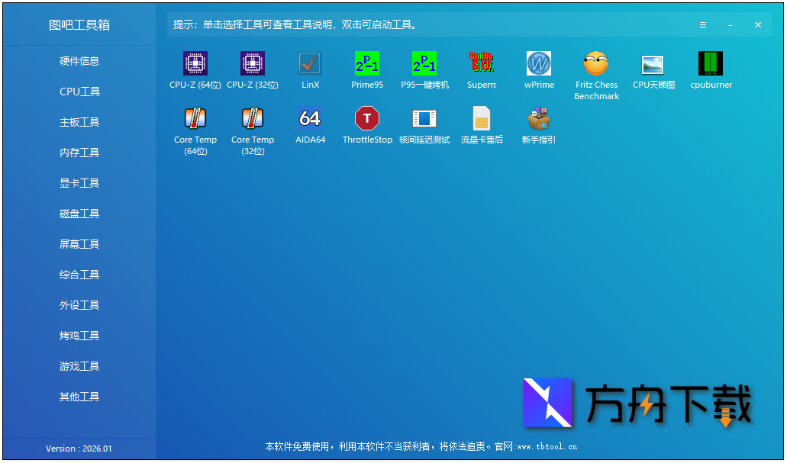Open the 新手指引 beginner guide
Image resolution: width=787 pixels, height=463 pixels.
(539, 122)
